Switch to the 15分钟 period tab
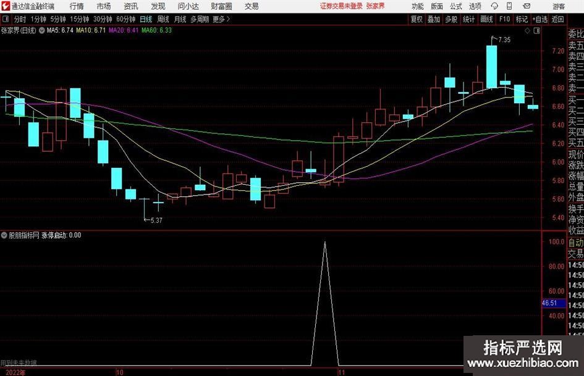This screenshot has width=584, height=376. [79, 19]
